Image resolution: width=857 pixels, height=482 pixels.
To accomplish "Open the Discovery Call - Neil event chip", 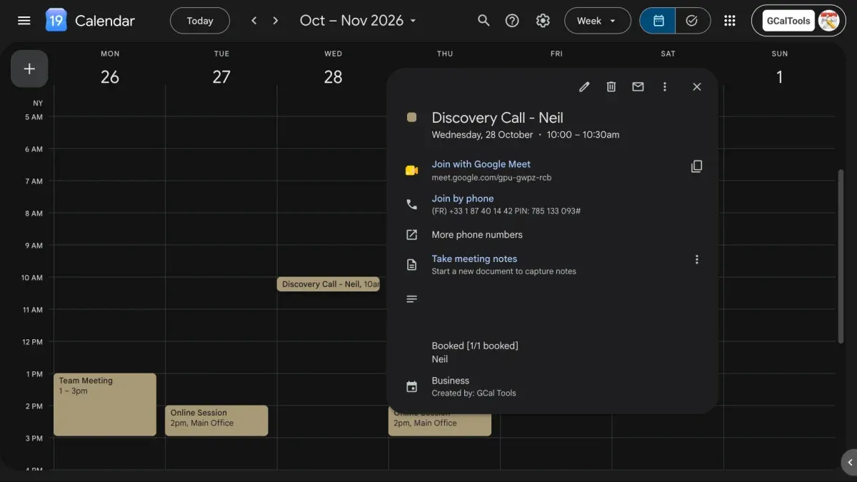I will tap(328, 284).
